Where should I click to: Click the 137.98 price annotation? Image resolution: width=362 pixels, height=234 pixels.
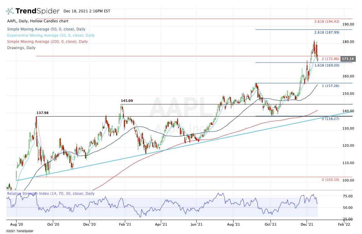pyautogui.click(x=42, y=113)
